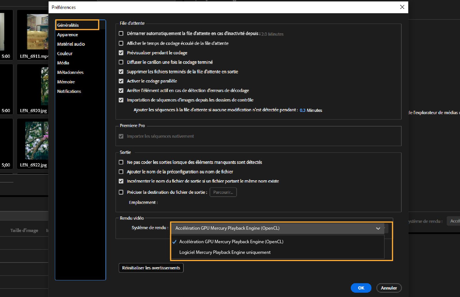
Task: Switch to the Média preferences section
Action: (63, 63)
